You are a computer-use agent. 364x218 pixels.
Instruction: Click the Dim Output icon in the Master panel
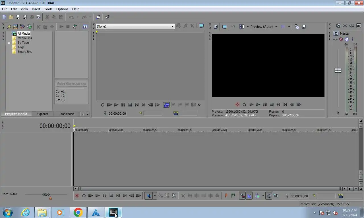(352, 26)
